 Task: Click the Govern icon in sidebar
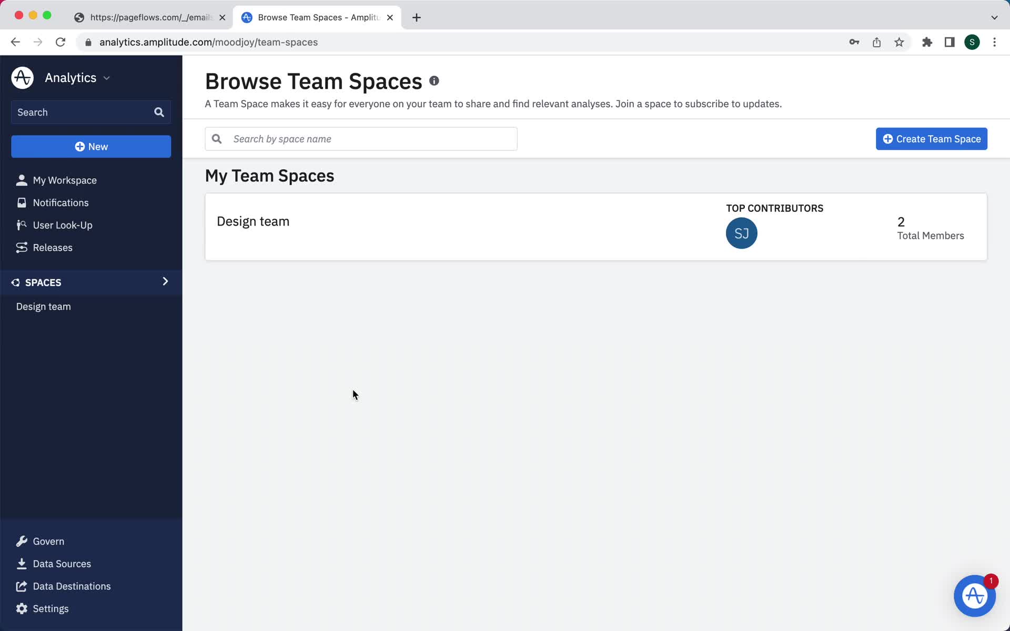coord(22,541)
